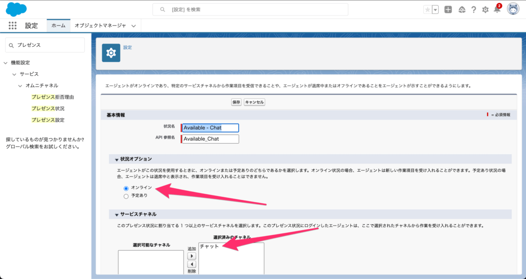
Task: Open the help question mark icon
Action: coord(474,10)
